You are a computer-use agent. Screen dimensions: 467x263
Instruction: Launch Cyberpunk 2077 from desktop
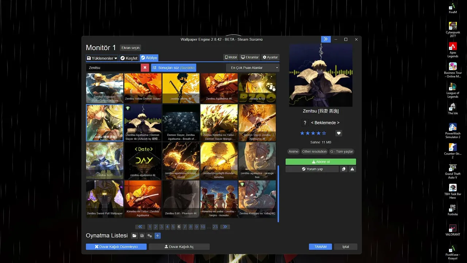453,30
